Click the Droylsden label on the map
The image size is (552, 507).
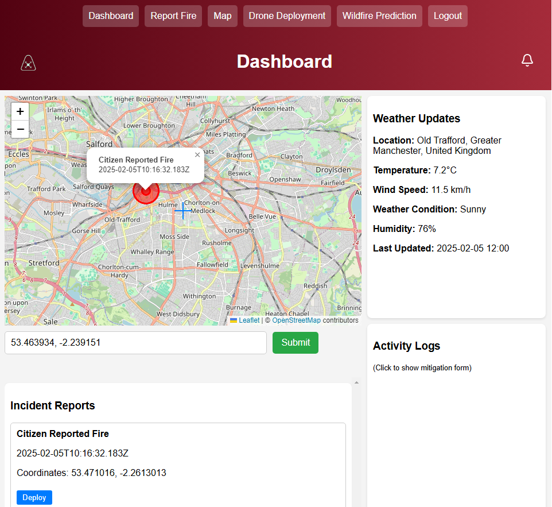333,170
